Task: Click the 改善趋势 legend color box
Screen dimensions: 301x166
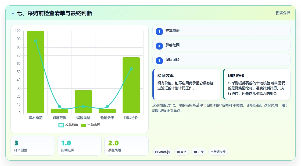Action: click(x=61, y=125)
